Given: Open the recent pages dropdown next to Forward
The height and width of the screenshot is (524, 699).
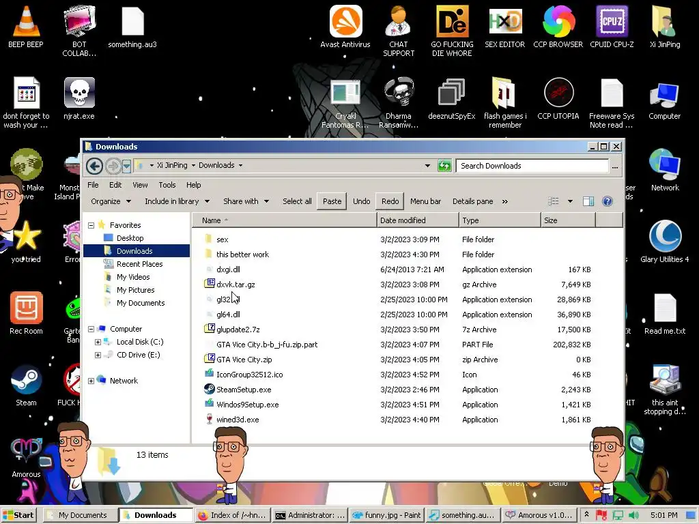Looking at the screenshot, I should 126,166.
